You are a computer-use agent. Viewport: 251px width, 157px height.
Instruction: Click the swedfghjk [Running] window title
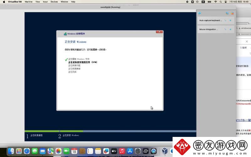coord(110,7)
